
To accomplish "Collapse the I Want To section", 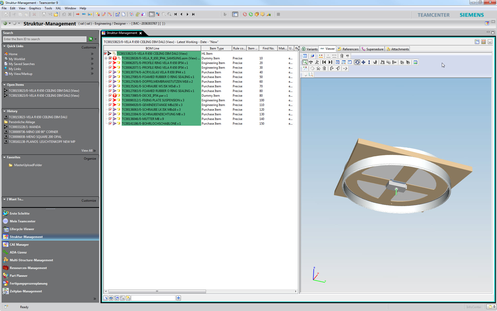I will 4,199.
